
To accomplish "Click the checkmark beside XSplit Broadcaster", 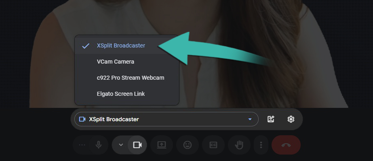I will pos(86,46).
